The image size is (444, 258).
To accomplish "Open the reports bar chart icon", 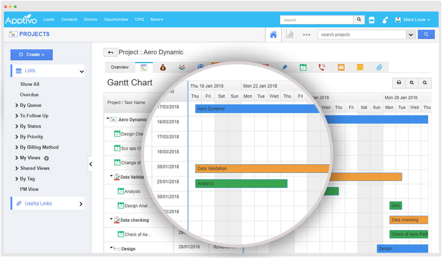I will click(290, 34).
